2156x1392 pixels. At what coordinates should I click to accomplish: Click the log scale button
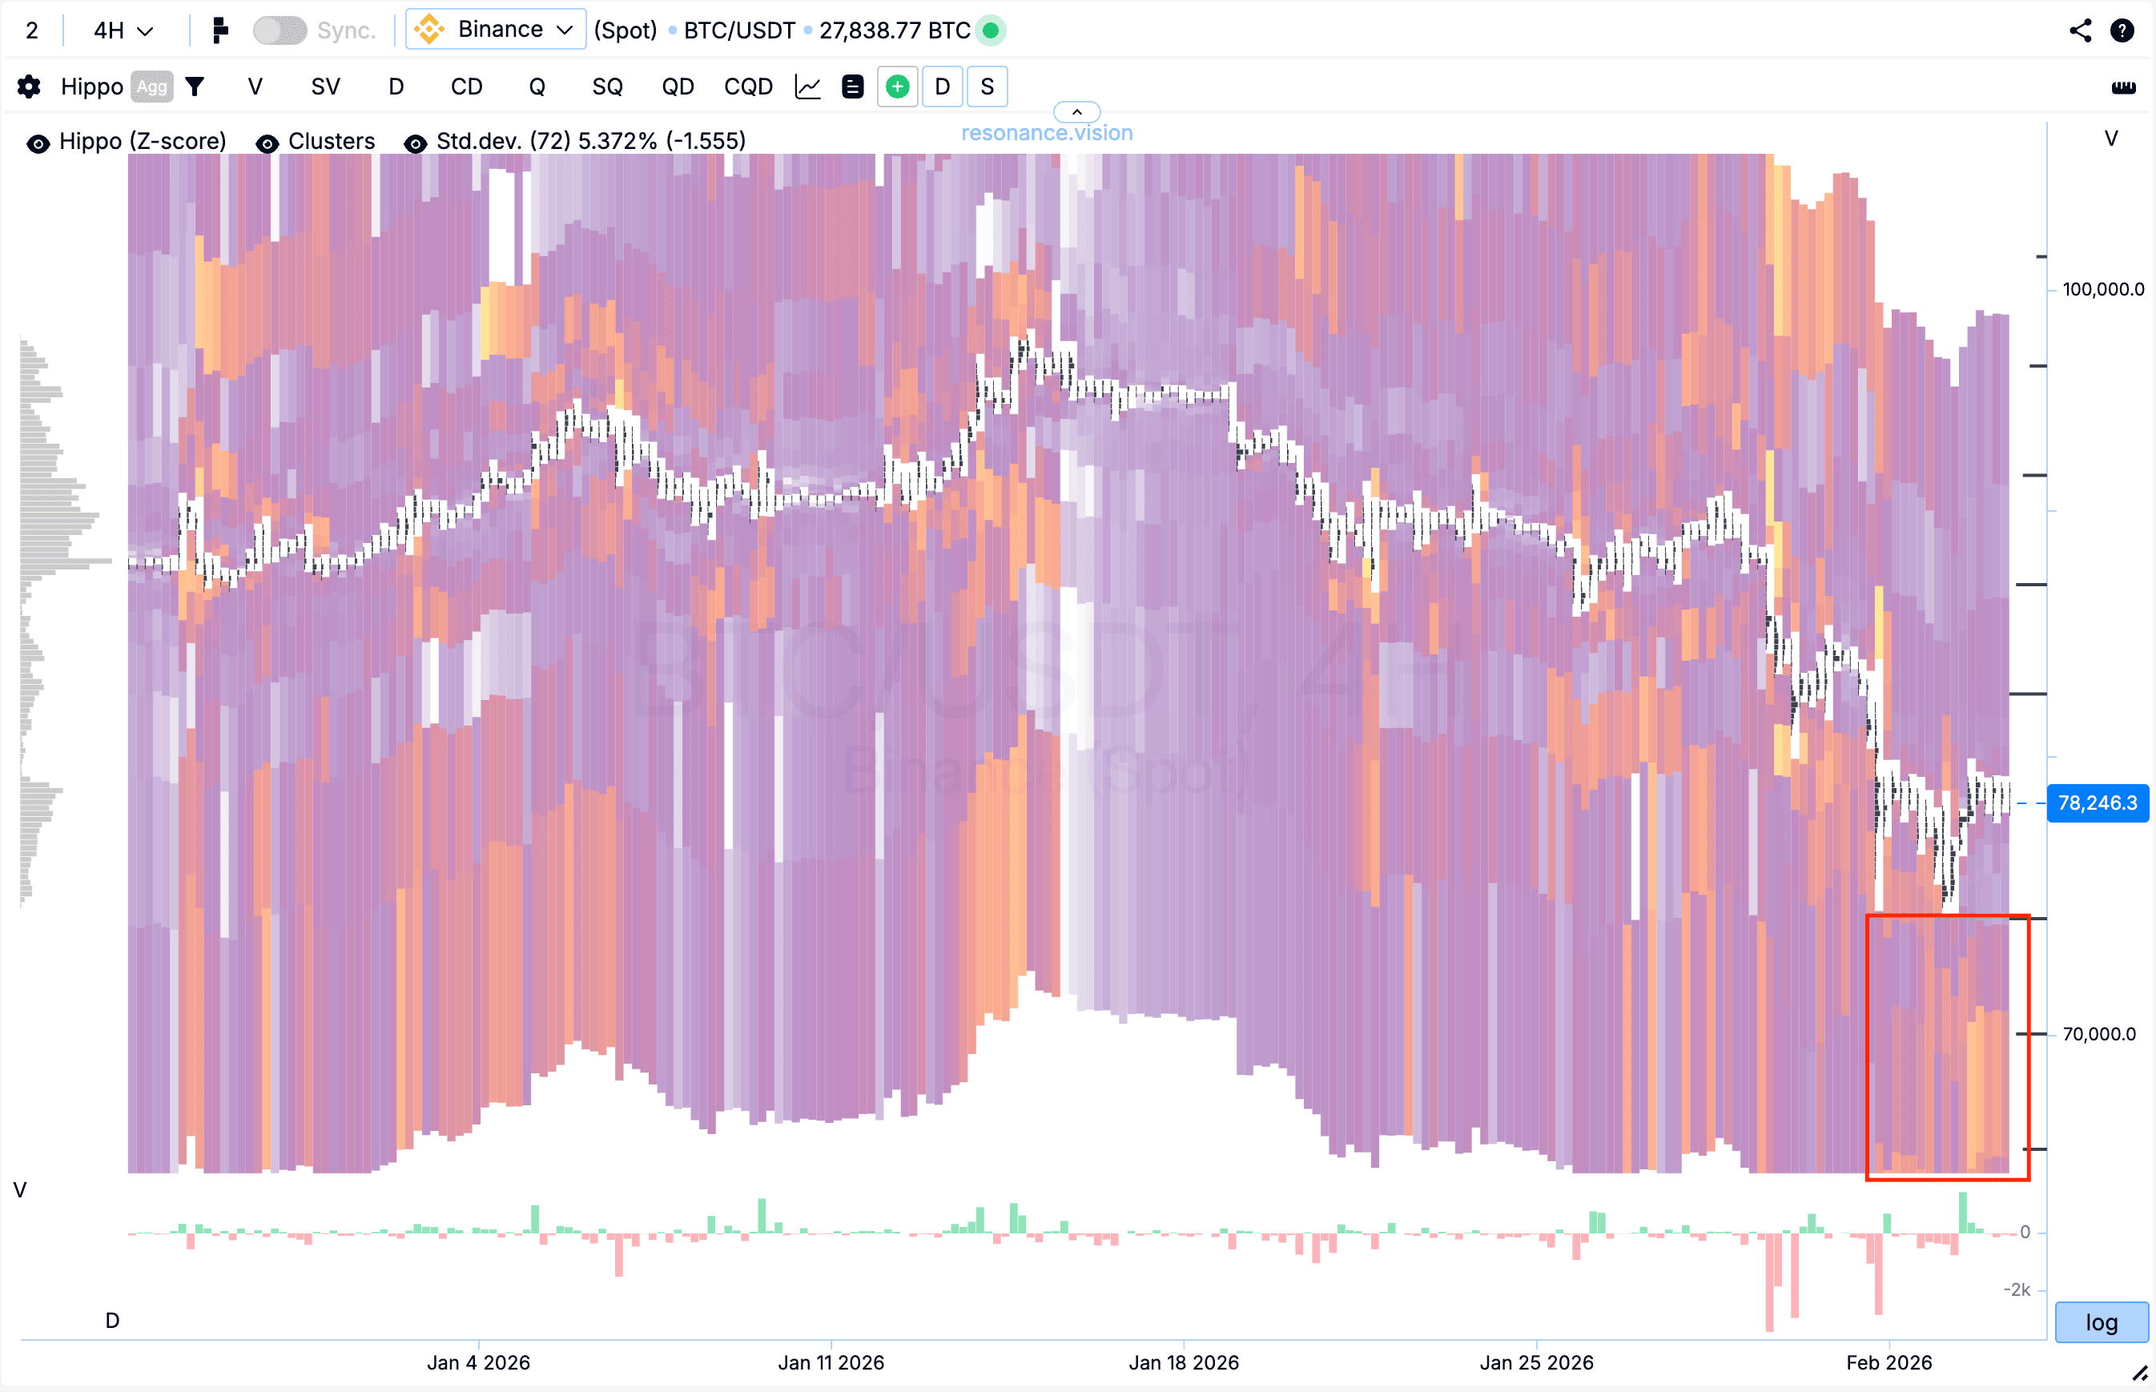coord(2101,1322)
